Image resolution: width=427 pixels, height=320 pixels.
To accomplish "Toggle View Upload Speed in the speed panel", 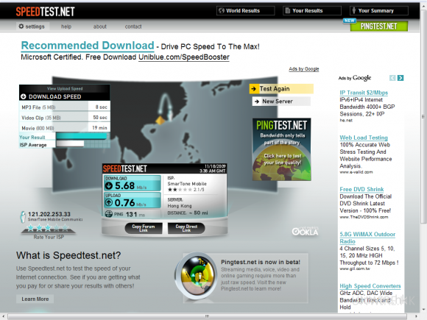I will click(x=65, y=88).
